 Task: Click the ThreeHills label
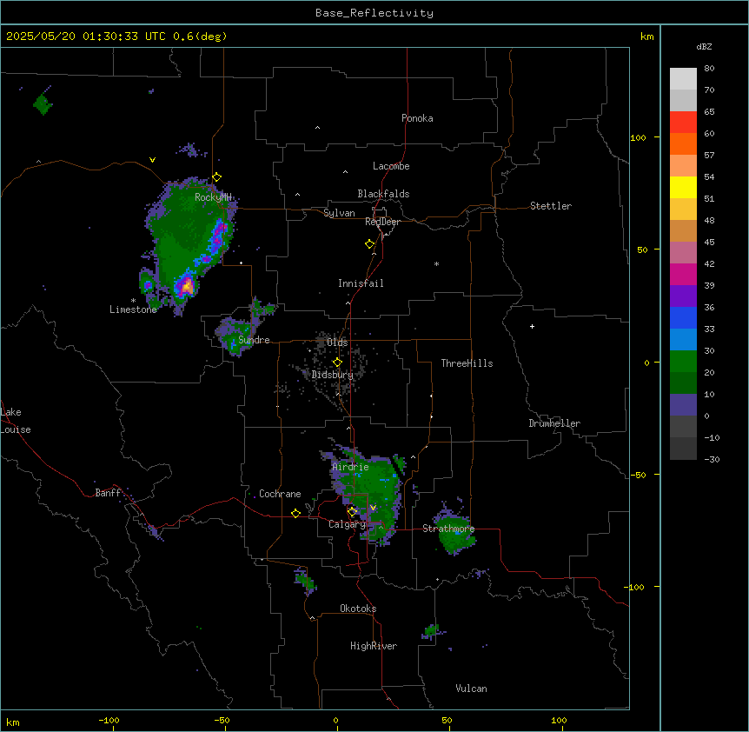(x=467, y=363)
